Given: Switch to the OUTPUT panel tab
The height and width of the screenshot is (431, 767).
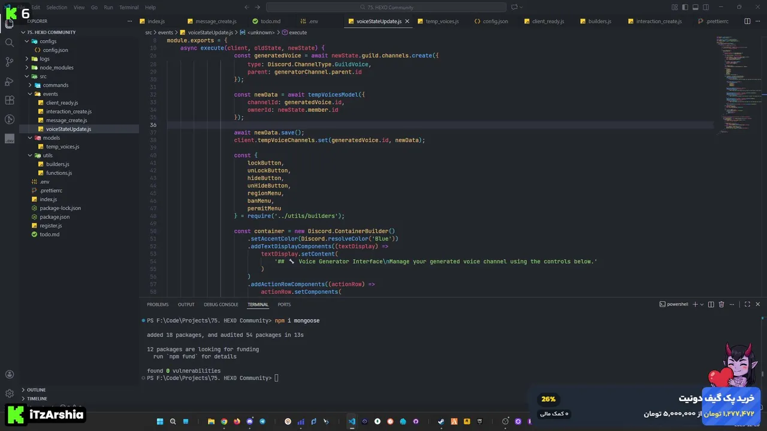Looking at the screenshot, I should coord(186,304).
